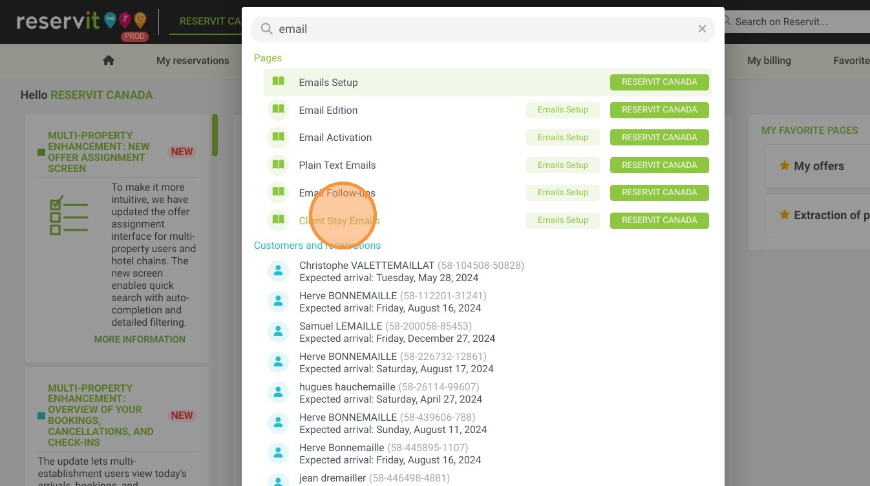Screen dimensions: 870x486
Task: Click the book icon beside Plain Text Emails
Action: pyautogui.click(x=279, y=165)
